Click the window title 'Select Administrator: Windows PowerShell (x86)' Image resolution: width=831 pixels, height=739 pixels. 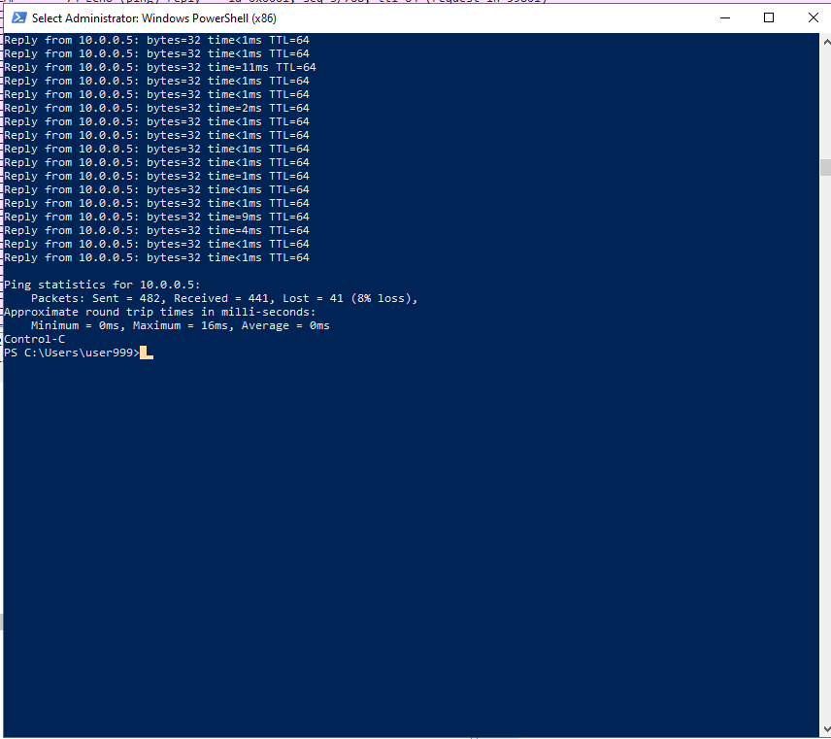(154, 18)
